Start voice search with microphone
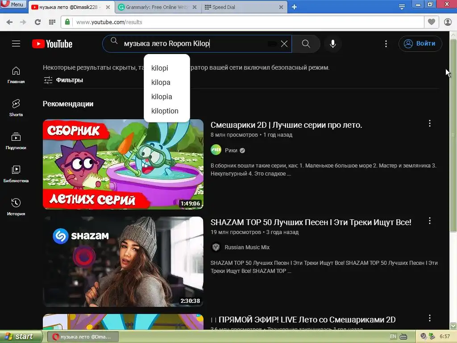Viewport: 457px width, 343px height. coord(333,44)
